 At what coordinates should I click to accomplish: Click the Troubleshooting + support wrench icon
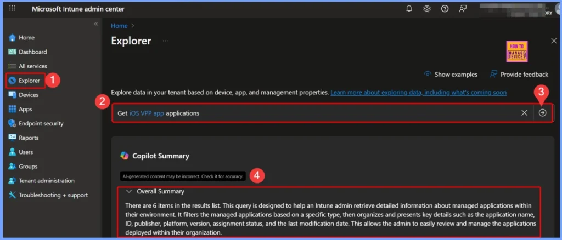pyautogui.click(x=13, y=195)
